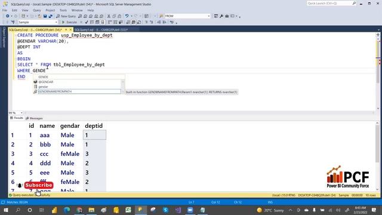The image size is (382, 215).
Task: Click the Cut scissors icon
Action: pos(109,16)
